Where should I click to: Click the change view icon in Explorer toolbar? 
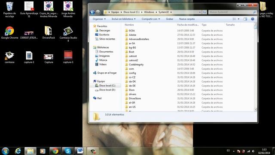coord(234,19)
